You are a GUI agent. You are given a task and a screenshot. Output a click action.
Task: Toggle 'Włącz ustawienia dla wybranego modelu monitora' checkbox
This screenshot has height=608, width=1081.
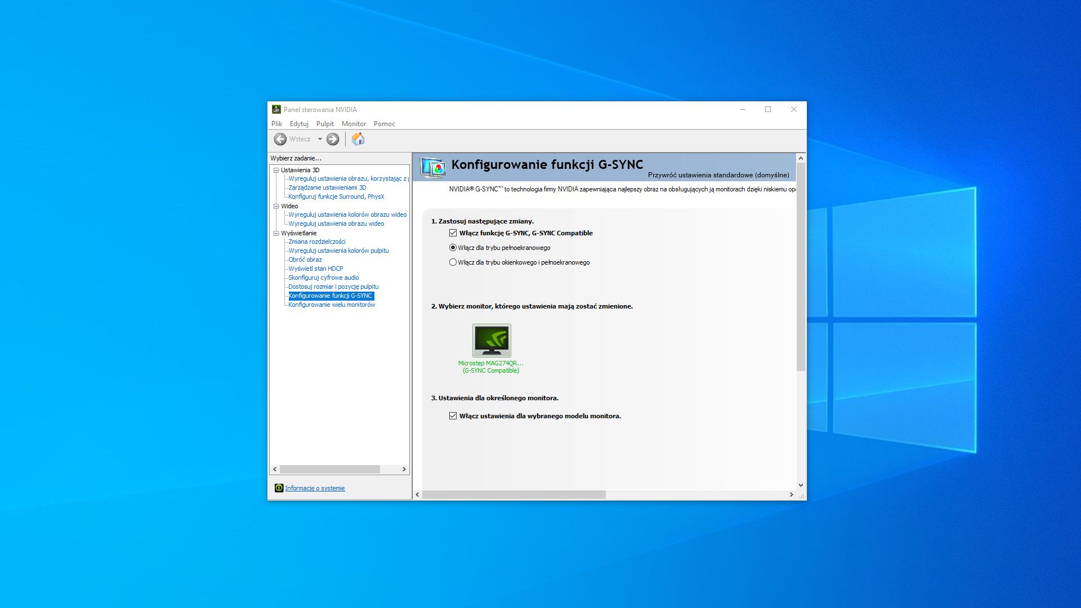click(453, 416)
